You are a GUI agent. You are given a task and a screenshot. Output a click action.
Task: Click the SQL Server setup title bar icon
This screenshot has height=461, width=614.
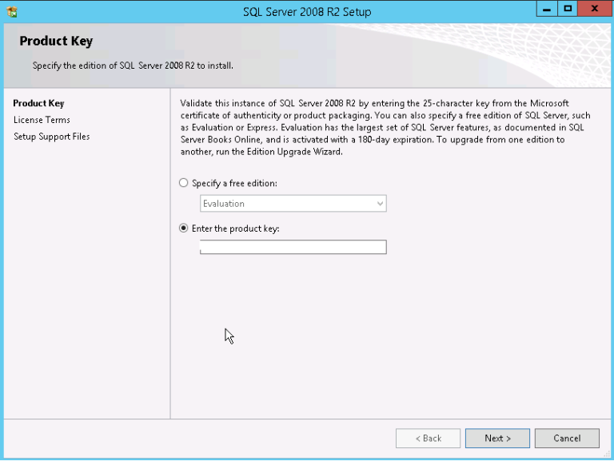coord(12,12)
